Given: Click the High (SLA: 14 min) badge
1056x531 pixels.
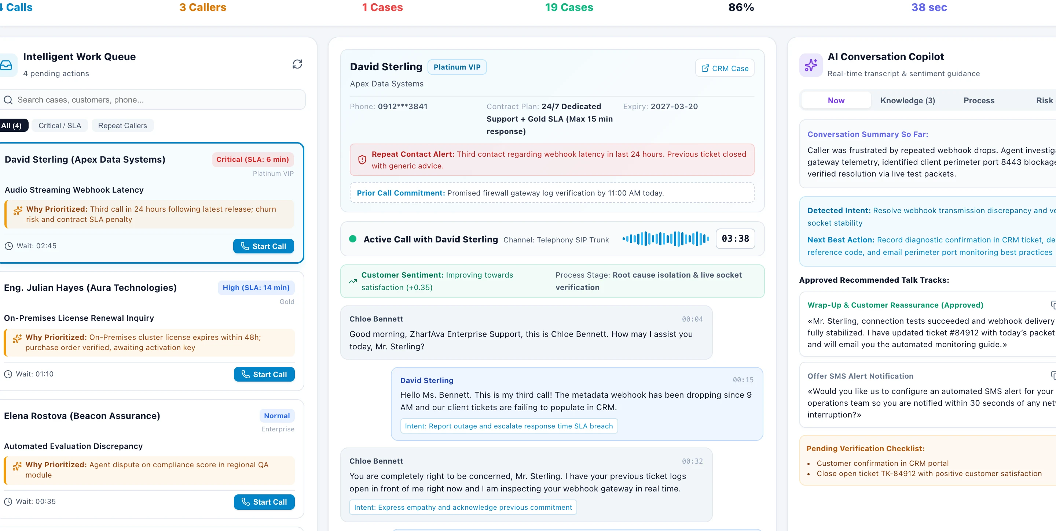Looking at the screenshot, I should pos(256,287).
